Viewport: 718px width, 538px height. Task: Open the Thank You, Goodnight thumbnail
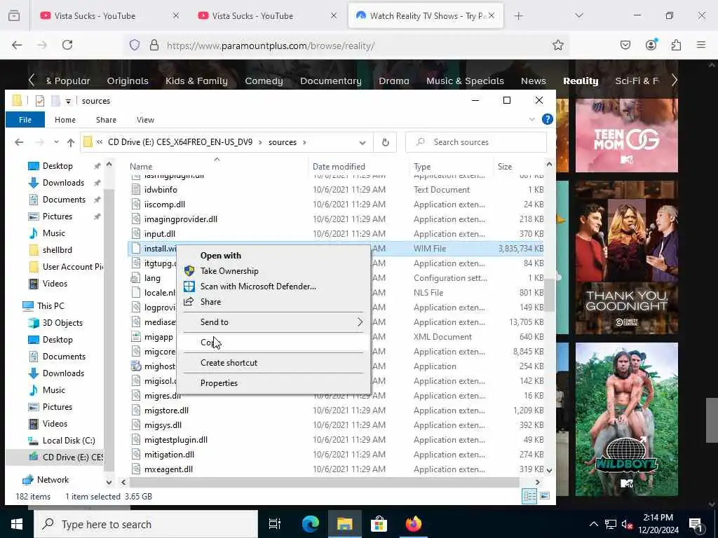(626, 257)
